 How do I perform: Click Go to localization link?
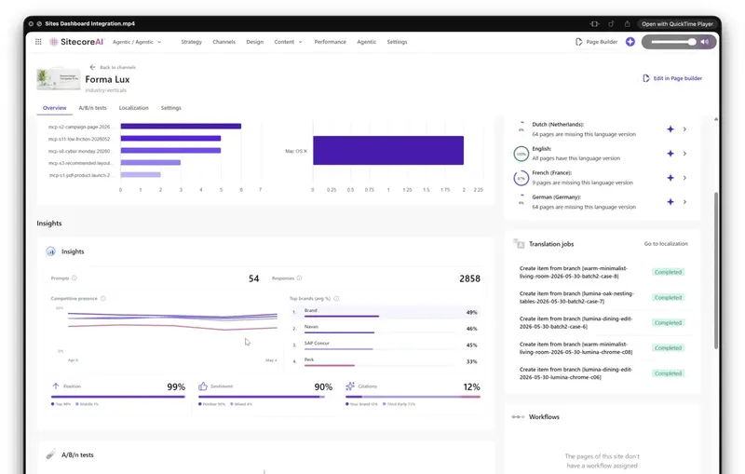(666, 244)
